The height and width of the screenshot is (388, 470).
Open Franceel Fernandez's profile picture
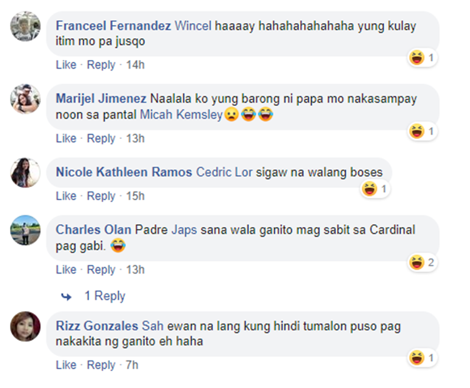[x=26, y=26]
